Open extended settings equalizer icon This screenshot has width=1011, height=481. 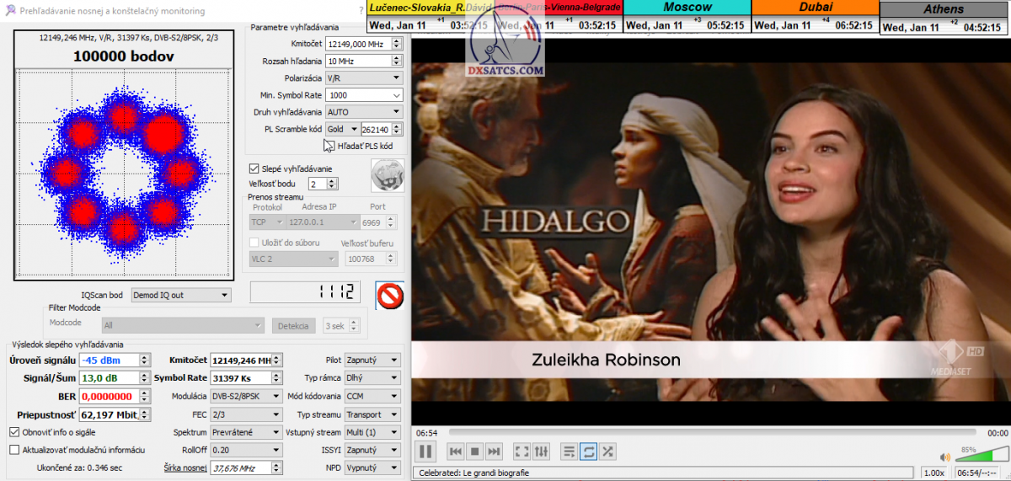tap(541, 452)
